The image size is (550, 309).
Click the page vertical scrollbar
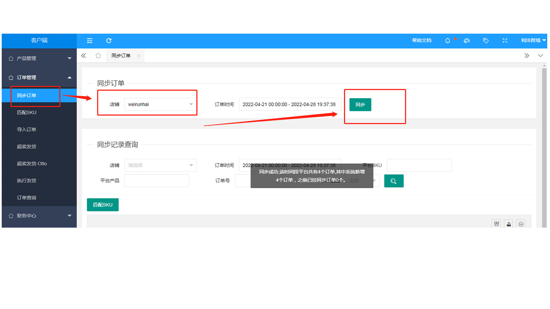click(x=544, y=148)
